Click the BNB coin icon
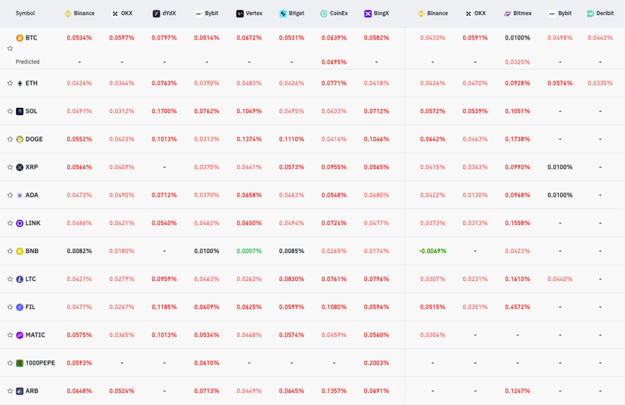 [x=20, y=251]
